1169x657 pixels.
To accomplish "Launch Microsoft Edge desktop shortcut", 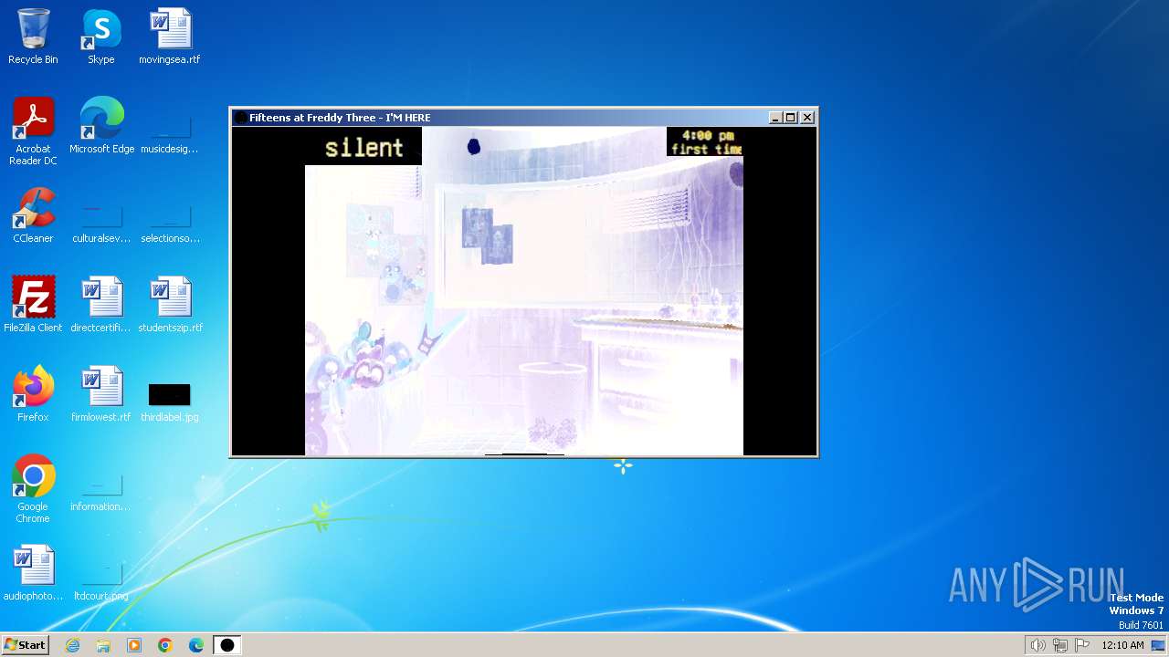I will tap(101, 126).
